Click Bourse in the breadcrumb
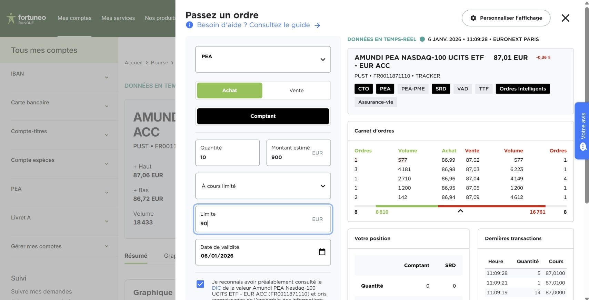589x300 pixels. pos(159,63)
